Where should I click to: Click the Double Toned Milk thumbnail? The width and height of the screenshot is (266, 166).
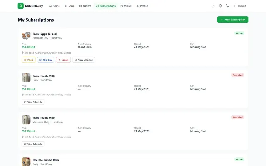point(26,161)
